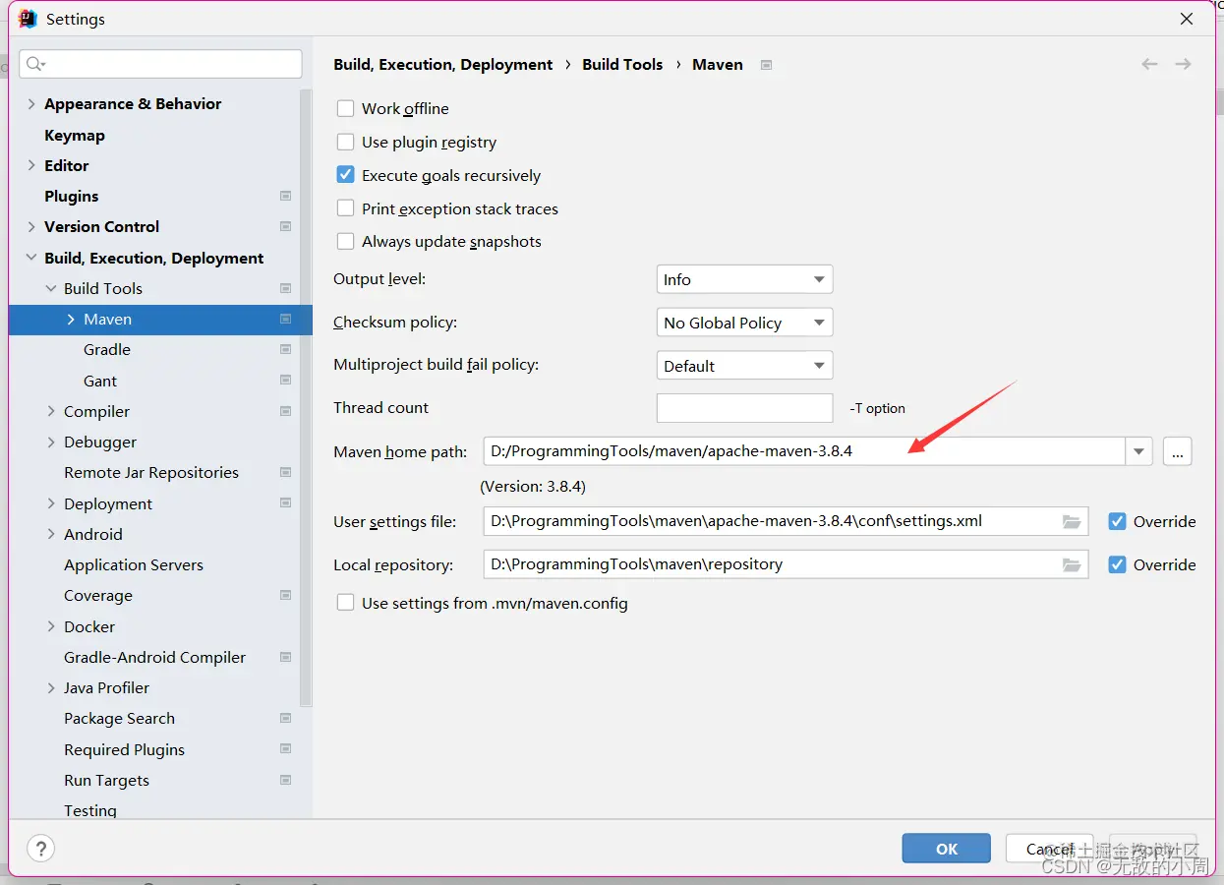Image resolution: width=1224 pixels, height=885 pixels.
Task: Click the OK button
Action: click(947, 849)
